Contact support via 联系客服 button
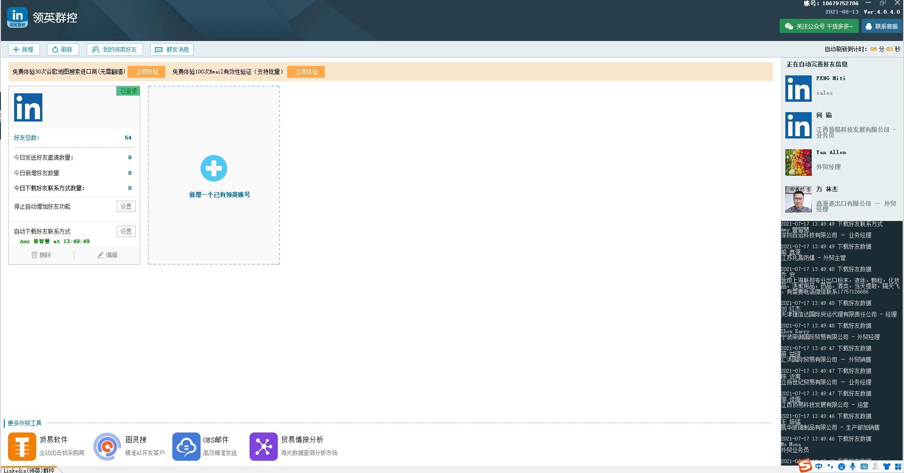This screenshot has width=904, height=473. [x=881, y=26]
